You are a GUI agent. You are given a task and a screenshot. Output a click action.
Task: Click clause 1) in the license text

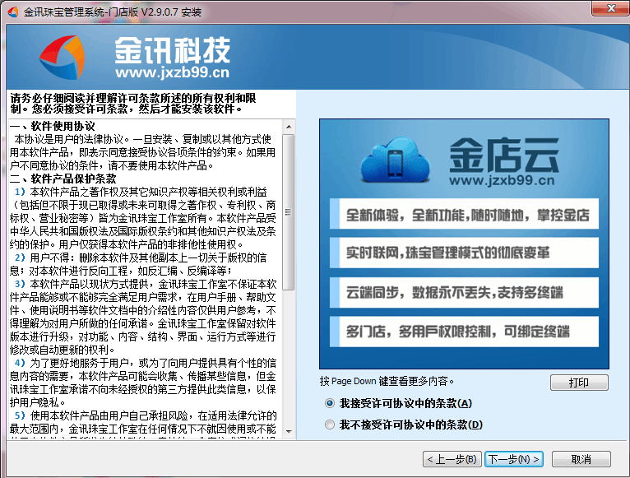(x=143, y=218)
